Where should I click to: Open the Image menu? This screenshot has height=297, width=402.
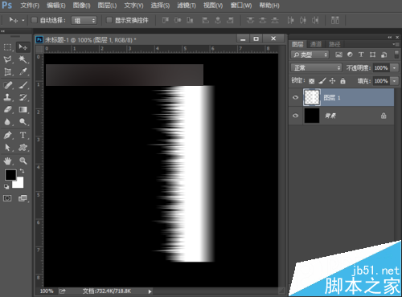pos(81,6)
